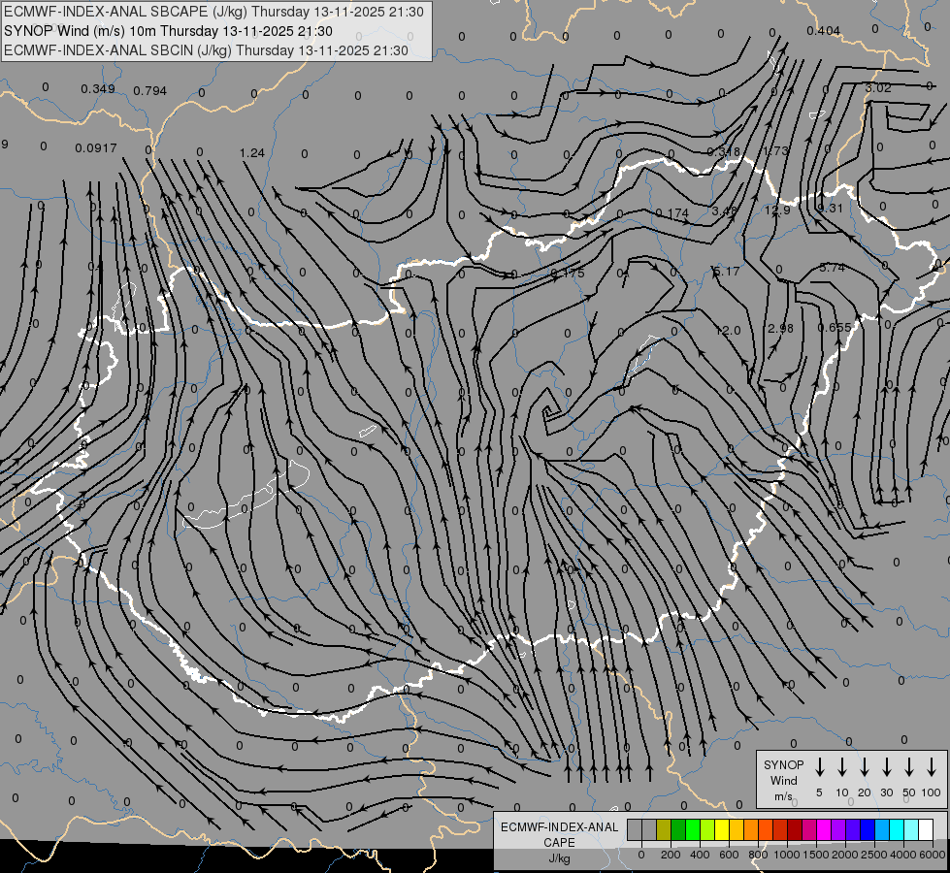950x873 pixels.
Task: Click the 800 tick label in the CAPE legend
Action: point(757,855)
